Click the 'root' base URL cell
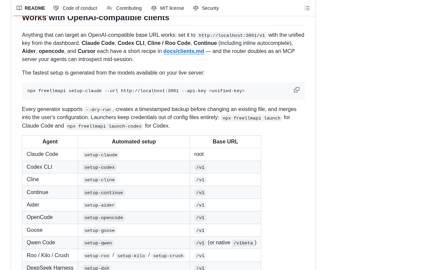This screenshot has height=270, width=432. click(225, 154)
